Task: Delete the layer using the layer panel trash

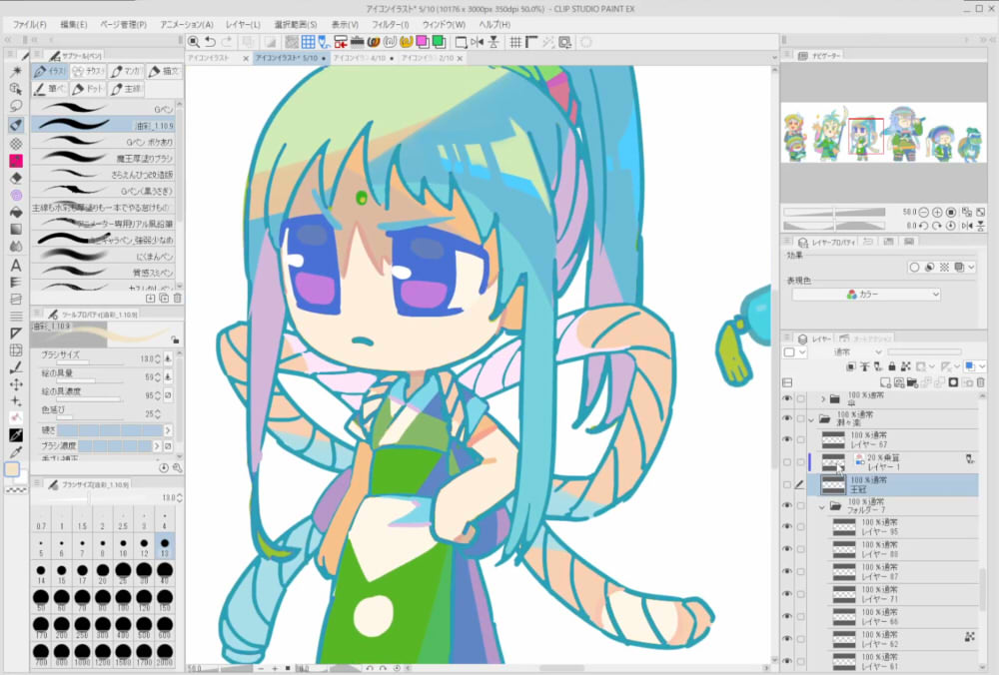Action: 981,382
